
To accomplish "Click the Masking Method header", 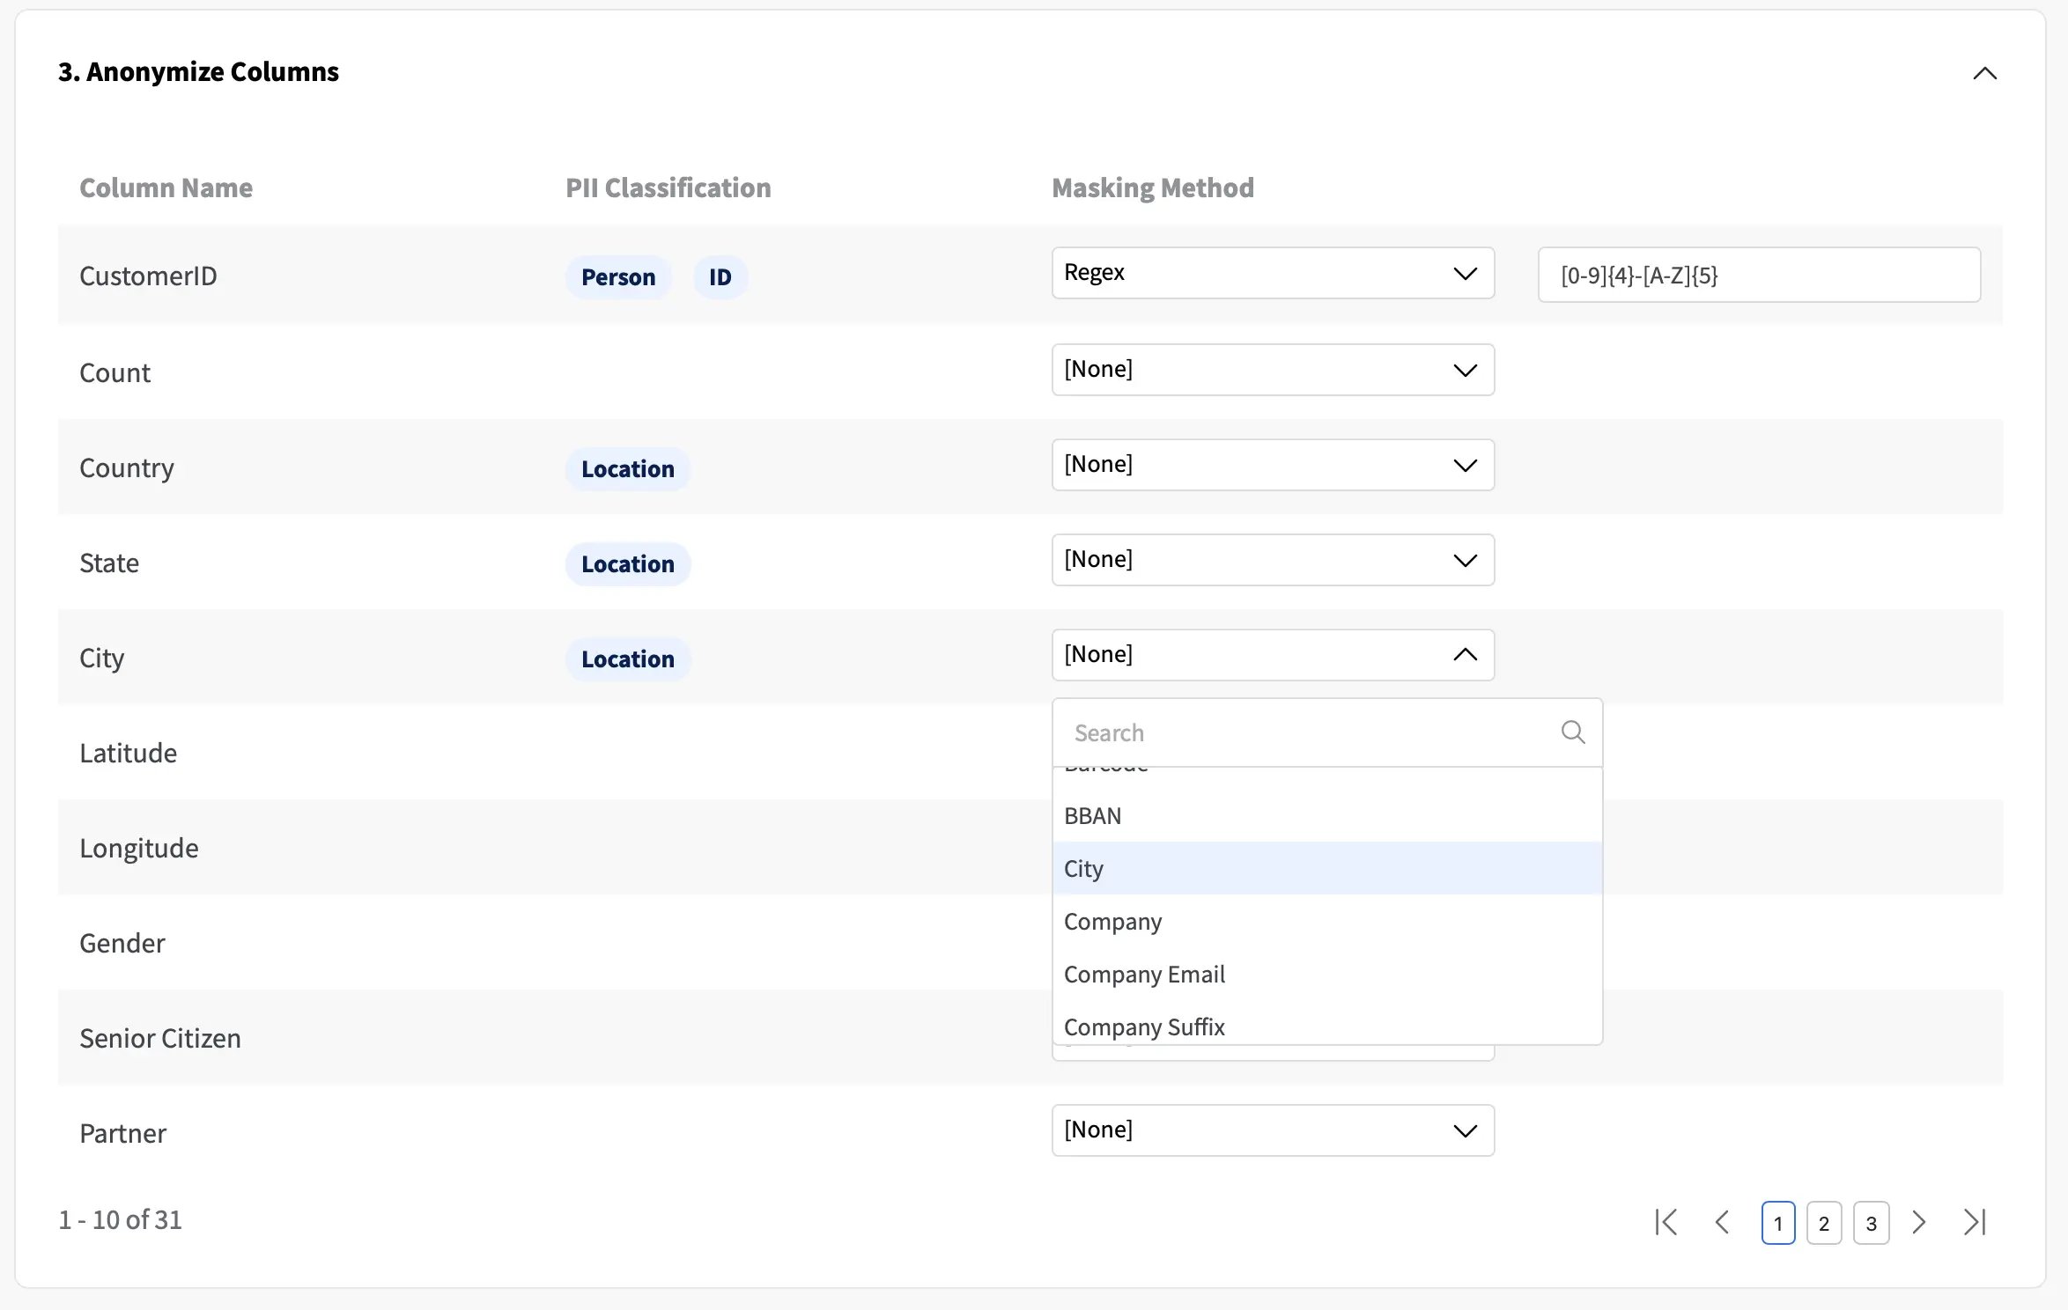I will pos(1153,188).
